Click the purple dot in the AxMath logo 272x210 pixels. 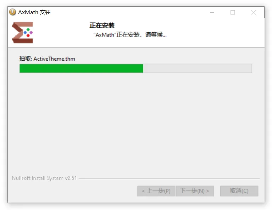[x=31, y=32]
